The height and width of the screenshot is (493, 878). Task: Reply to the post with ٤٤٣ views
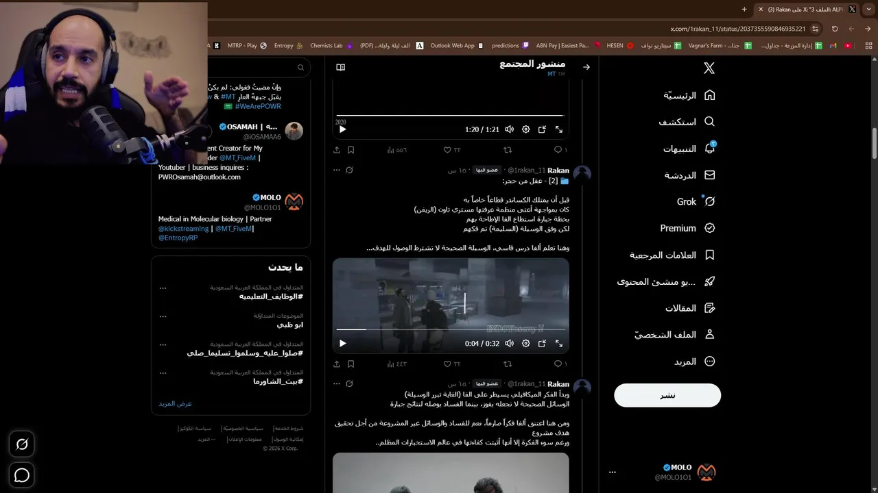click(x=560, y=364)
